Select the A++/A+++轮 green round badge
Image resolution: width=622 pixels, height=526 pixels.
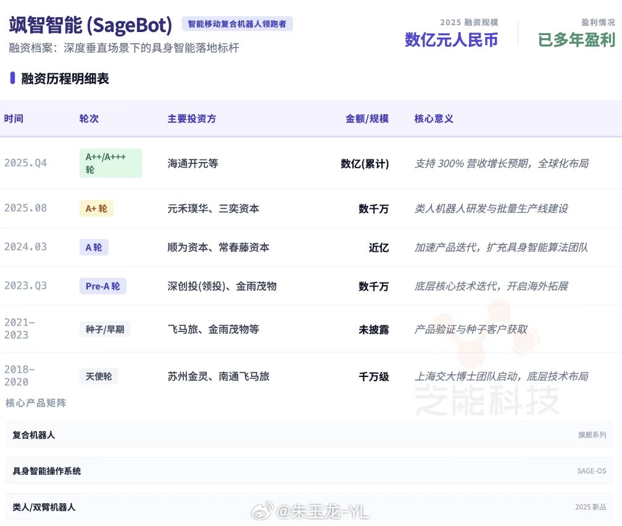click(x=110, y=163)
